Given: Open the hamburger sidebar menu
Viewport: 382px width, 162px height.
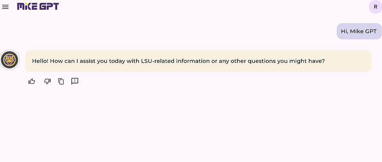Looking at the screenshot, I should (x=5, y=7).
